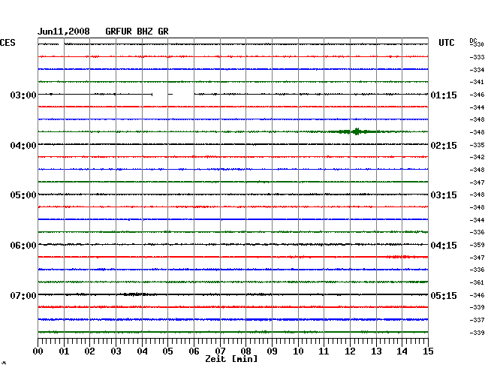Select the 05:15 UTC time label
This screenshot has width=488, height=371.
444,295
